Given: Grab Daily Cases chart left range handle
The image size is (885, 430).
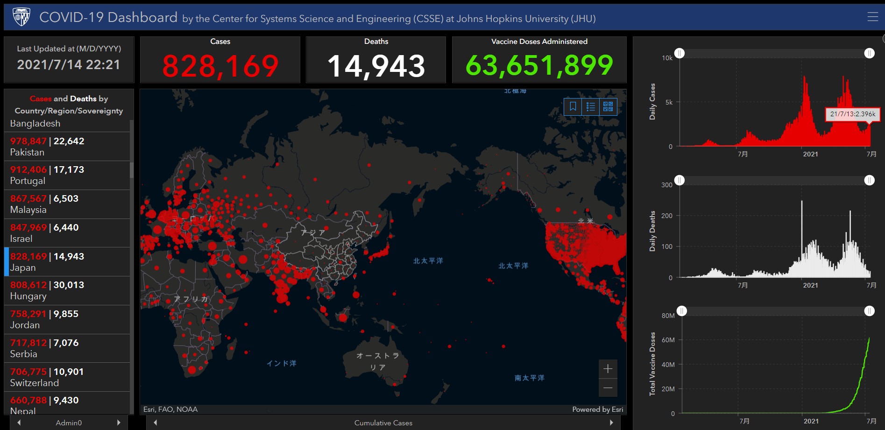Looking at the screenshot, I should click(680, 53).
